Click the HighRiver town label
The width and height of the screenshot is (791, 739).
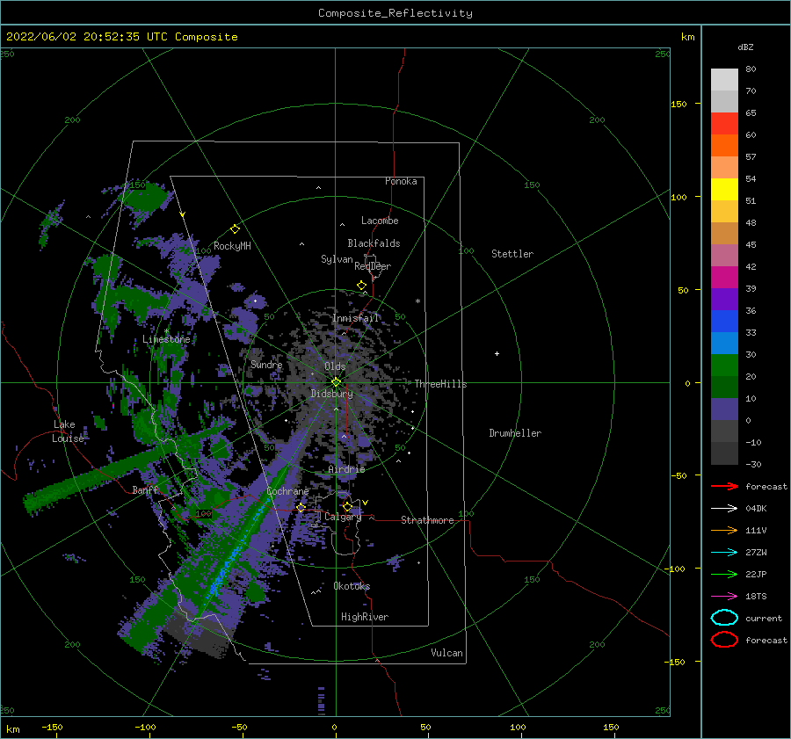click(365, 617)
